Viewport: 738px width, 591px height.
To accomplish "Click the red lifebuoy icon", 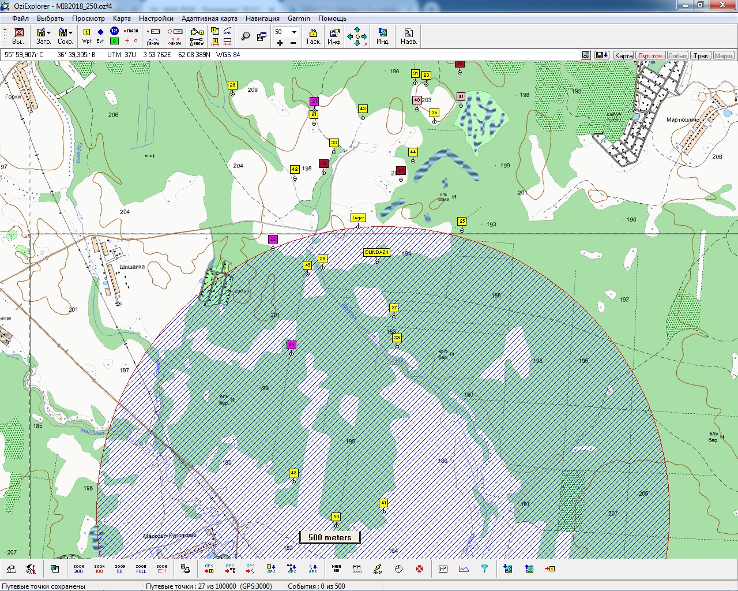I will point(419,569).
